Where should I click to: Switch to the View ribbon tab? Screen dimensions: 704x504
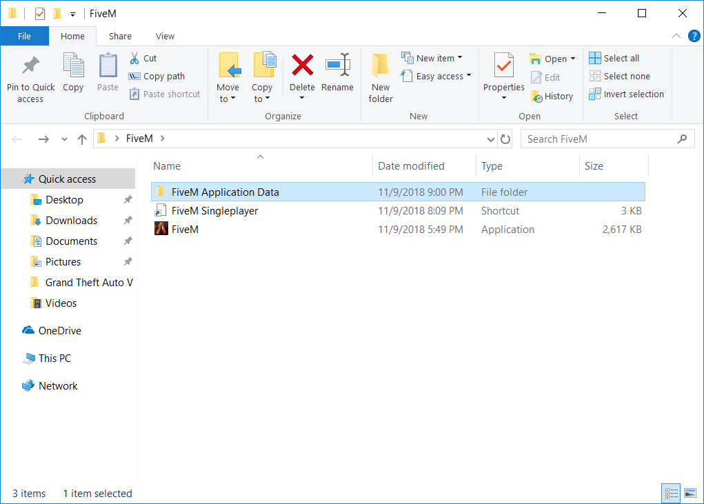tap(165, 36)
